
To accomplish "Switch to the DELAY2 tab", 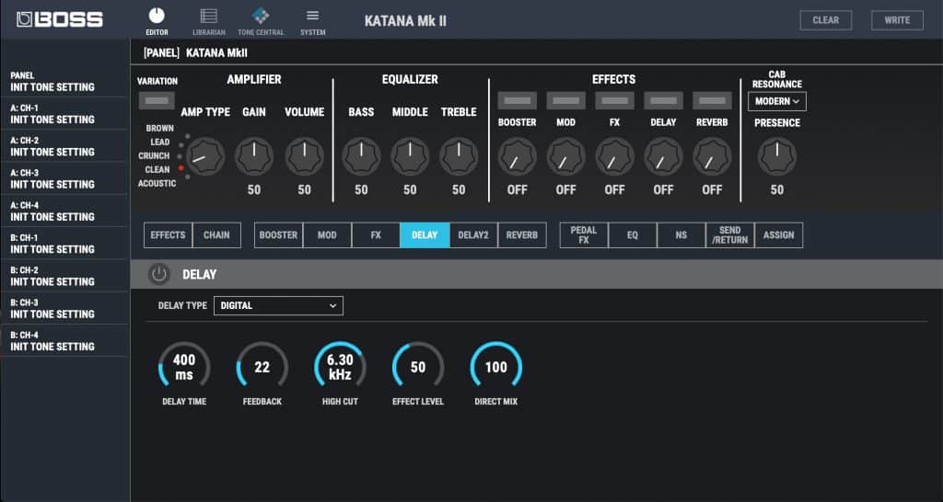I will (x=473, y=235).
